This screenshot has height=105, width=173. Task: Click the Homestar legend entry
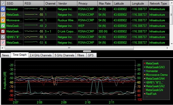[151, 71]
